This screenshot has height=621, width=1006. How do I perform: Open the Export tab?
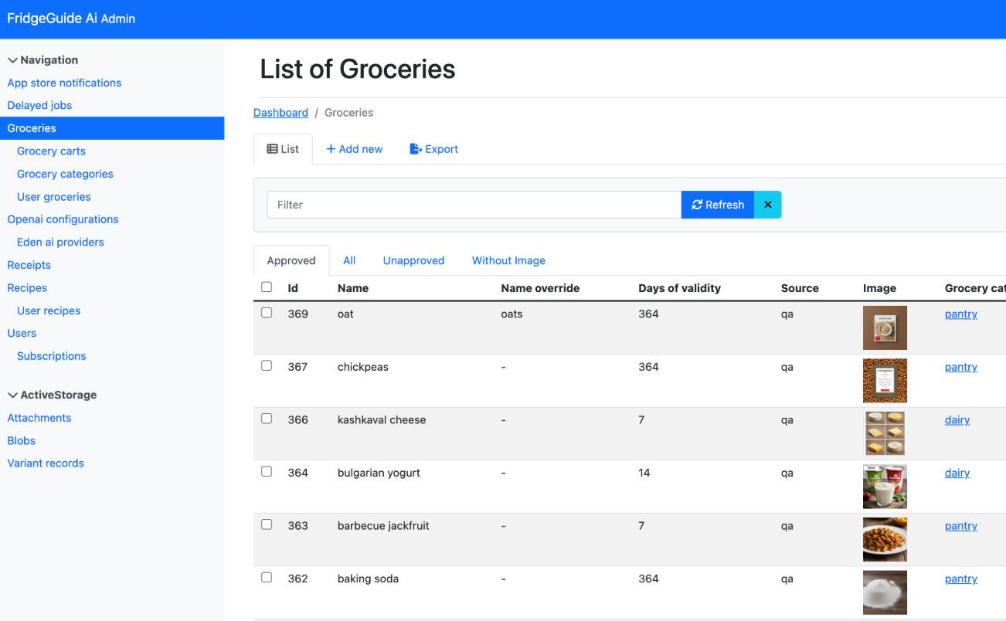pyautogui.click(x=434, y=149)
